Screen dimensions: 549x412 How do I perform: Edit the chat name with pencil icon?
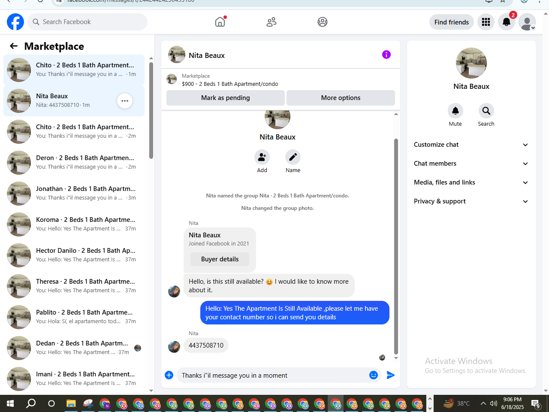(x=293, y=157)
